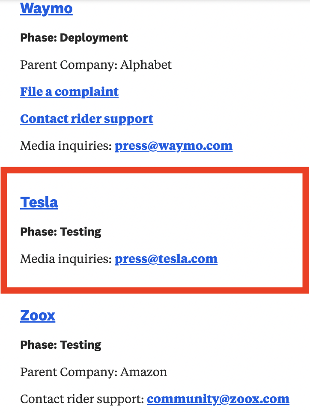Image resolution: width=310 pixels, height=413 pixels.
Task: Open the Tesla heading link
Action: click(39, 202)
